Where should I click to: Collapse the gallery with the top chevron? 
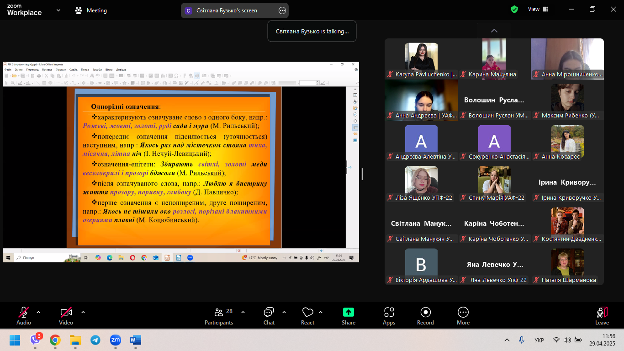494,31
